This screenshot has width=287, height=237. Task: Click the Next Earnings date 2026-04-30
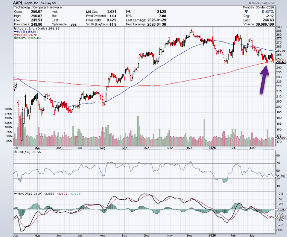pos(156,24)
